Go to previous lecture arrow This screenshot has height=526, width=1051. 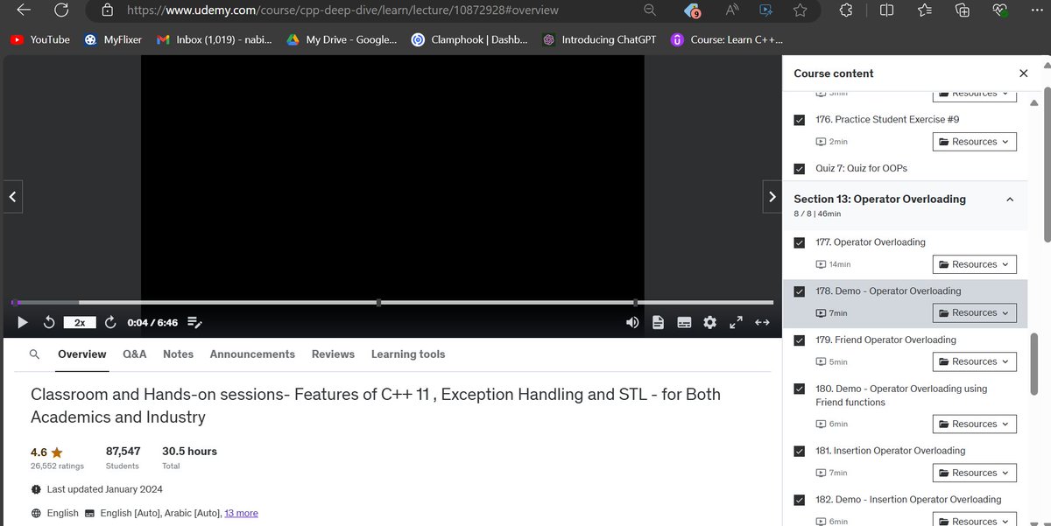coord(12,197)
